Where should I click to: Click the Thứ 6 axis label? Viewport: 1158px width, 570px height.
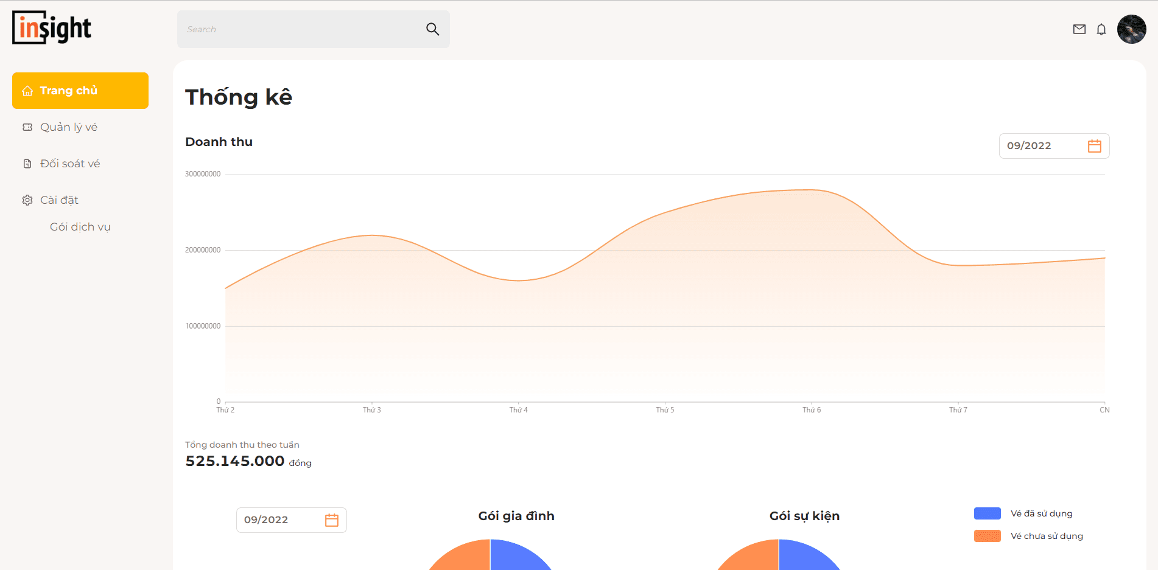[812, 410]
